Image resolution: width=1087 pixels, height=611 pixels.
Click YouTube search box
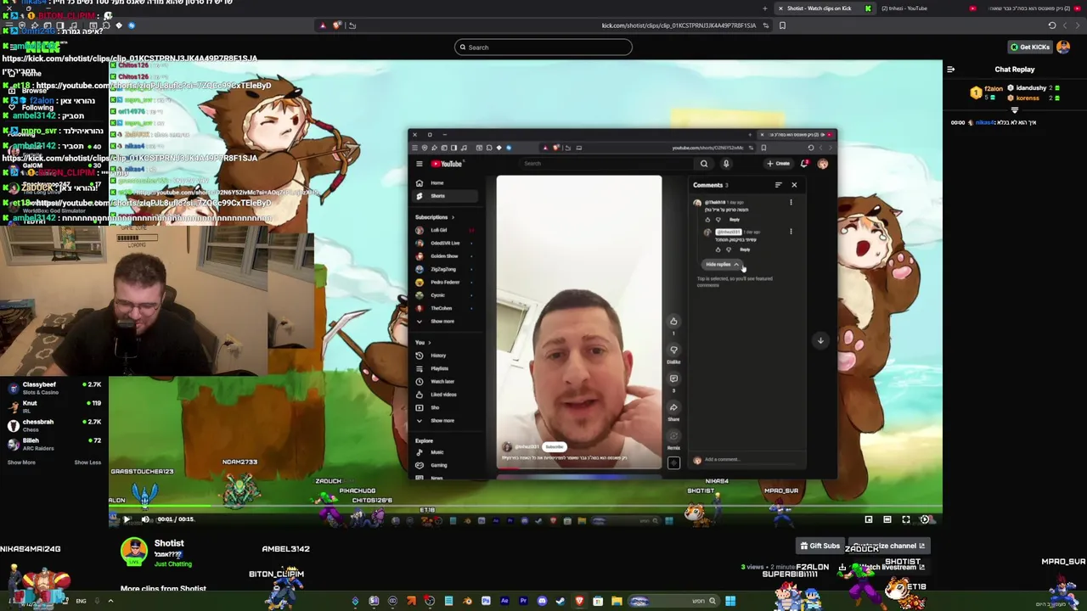607,164
